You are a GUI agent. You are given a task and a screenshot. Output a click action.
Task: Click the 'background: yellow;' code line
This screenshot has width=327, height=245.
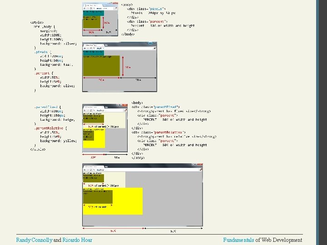(59, 141)
